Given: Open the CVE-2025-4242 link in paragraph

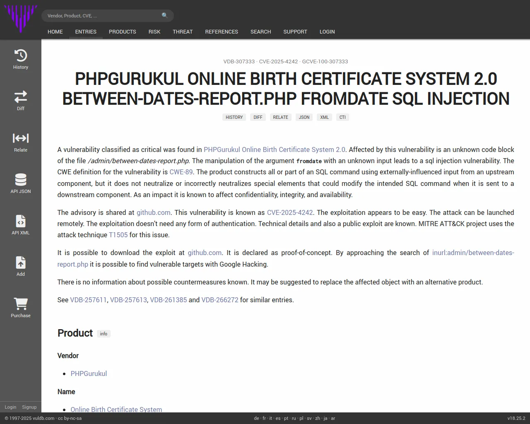Looking at the screenshot, I should pyautogui.click(x=290, y=212).
